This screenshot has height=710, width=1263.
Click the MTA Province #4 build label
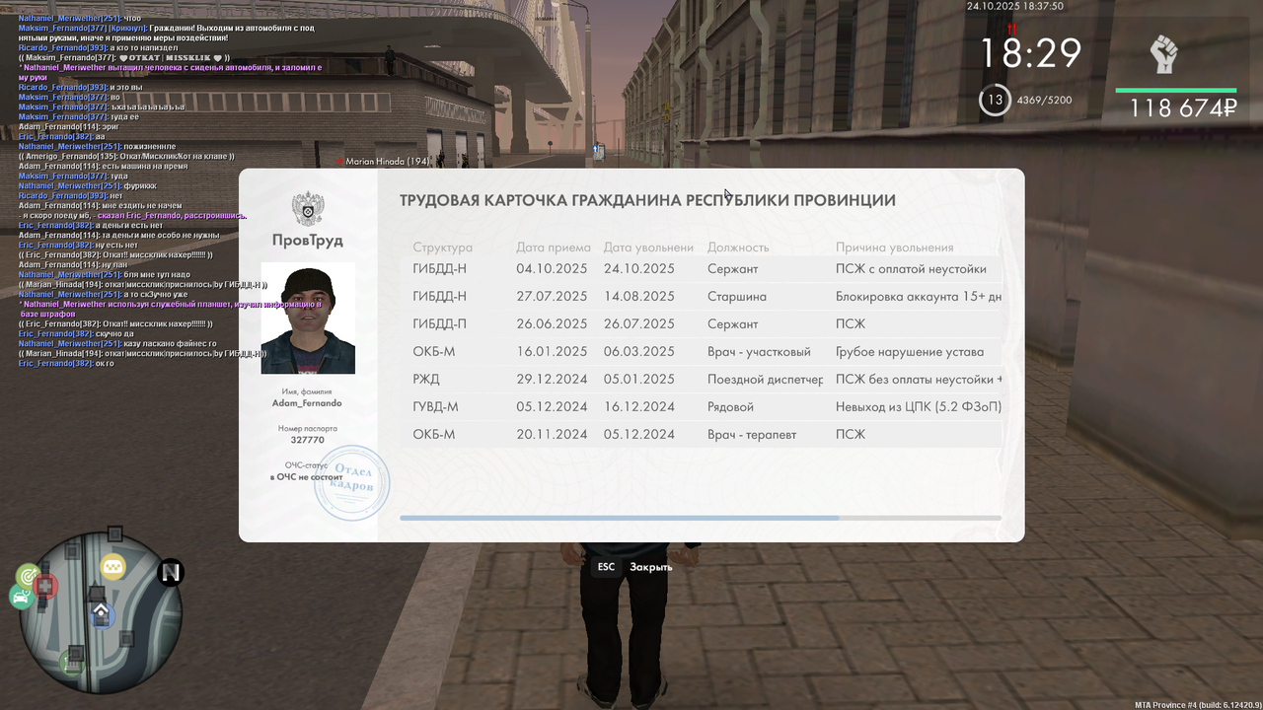coord(1197,704)
